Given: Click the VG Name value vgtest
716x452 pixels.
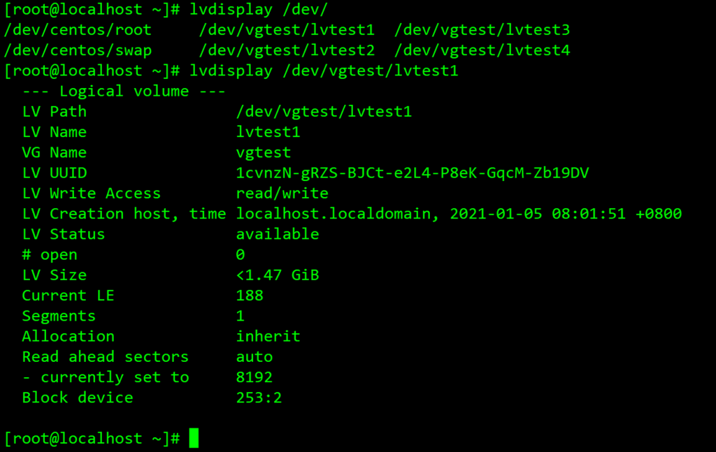Looking at the screenshot, I should click(x=264, y=152).
